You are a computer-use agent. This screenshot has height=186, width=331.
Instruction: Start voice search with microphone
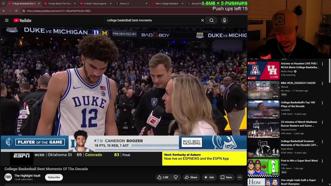pos(224,20)
